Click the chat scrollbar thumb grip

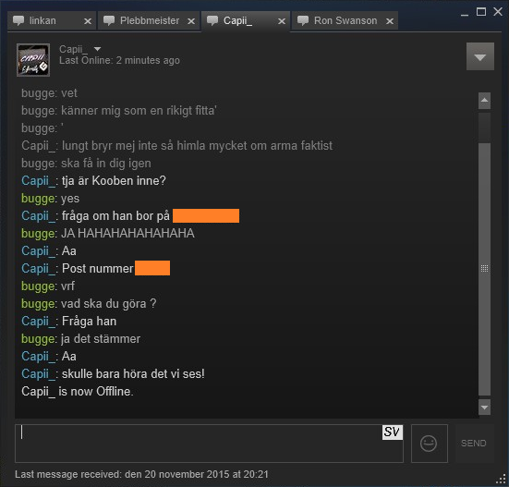(x=484, y=269)
